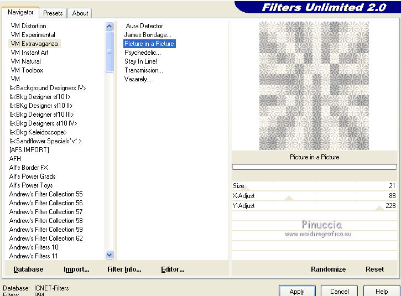401x296 pixels.
Task: Choose the Aura Detector filter
Action: 144,26
